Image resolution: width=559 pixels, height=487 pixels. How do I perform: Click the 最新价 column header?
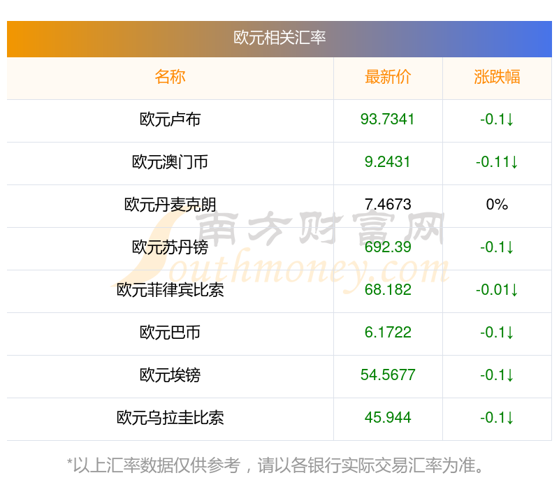388,77
